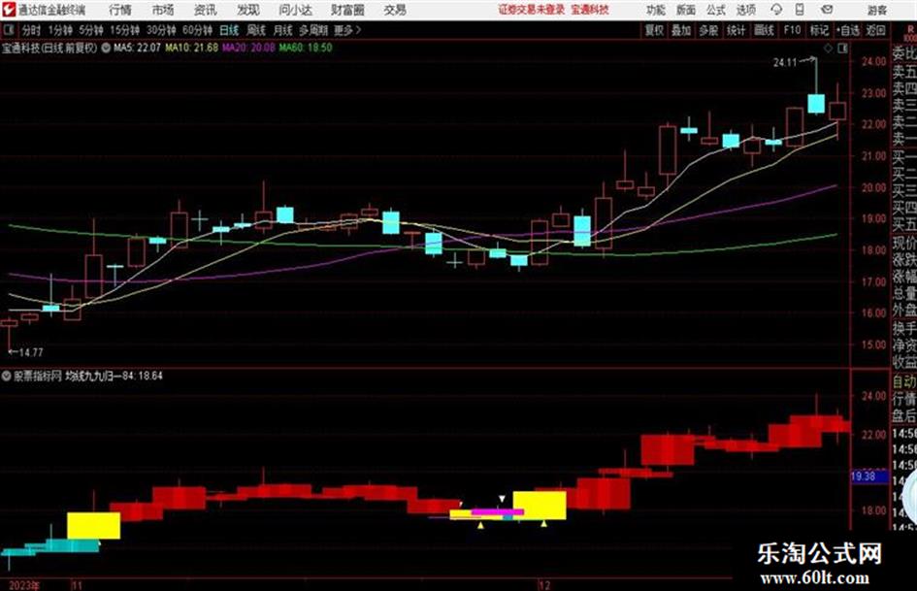Click the red 宝通科技 title link
The height and width of the screenshot is (591, 917).
590,10
